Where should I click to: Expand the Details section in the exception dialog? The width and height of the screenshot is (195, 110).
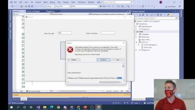74,60
